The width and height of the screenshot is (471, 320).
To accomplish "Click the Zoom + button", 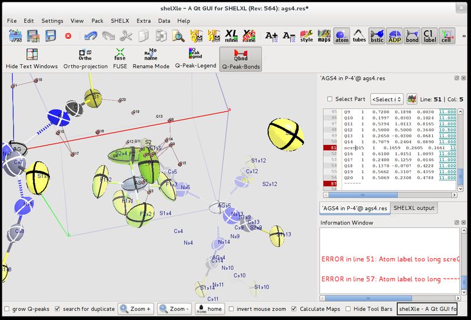I will (x=136, y=309).
